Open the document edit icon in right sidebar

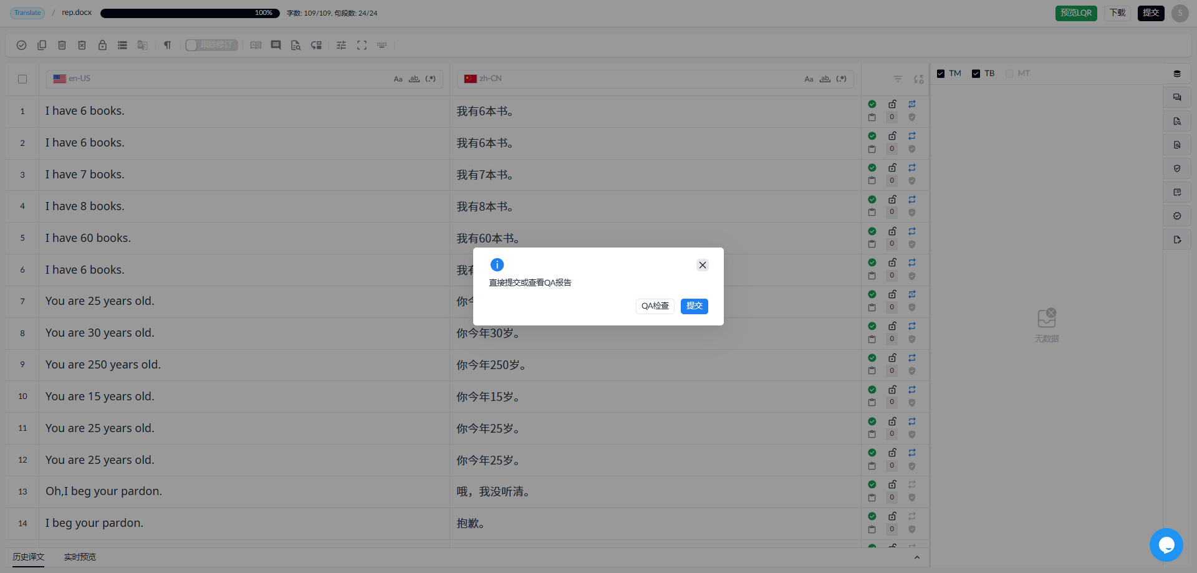pyautogui.click(x=1177, y=239)
